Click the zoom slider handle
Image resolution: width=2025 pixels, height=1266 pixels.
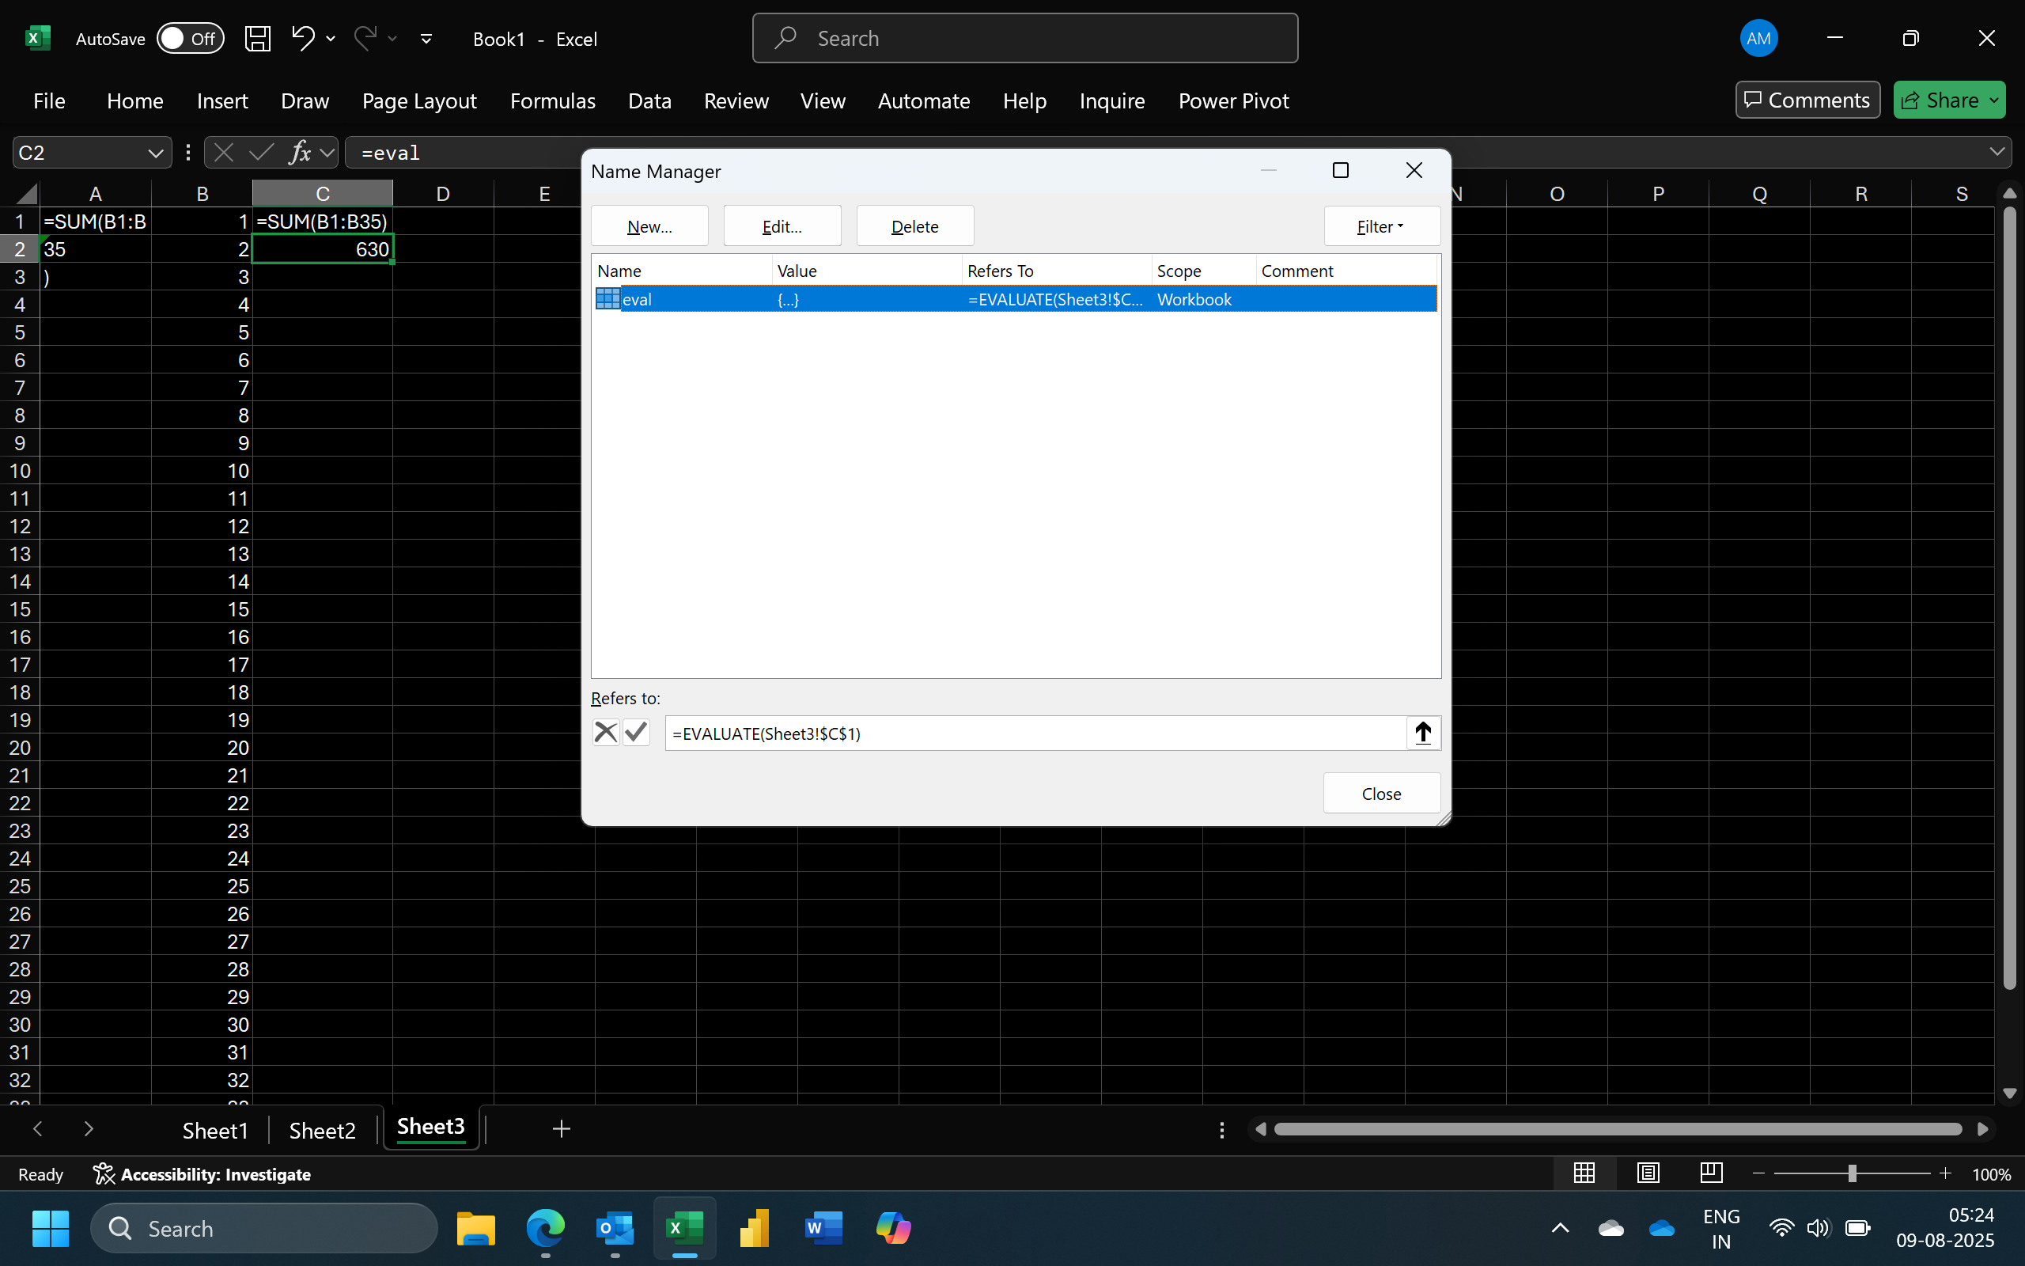(x=1852, y=1174)
